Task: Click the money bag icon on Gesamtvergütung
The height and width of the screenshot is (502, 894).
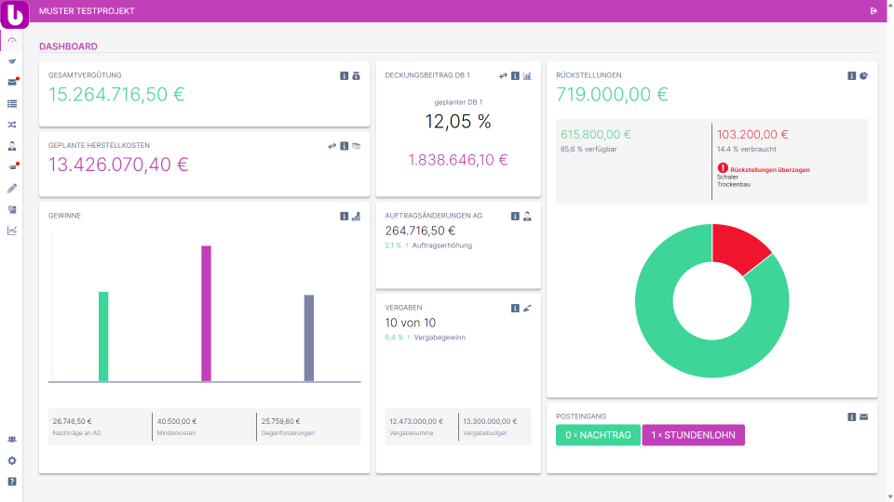Action: tap(356, 76)
